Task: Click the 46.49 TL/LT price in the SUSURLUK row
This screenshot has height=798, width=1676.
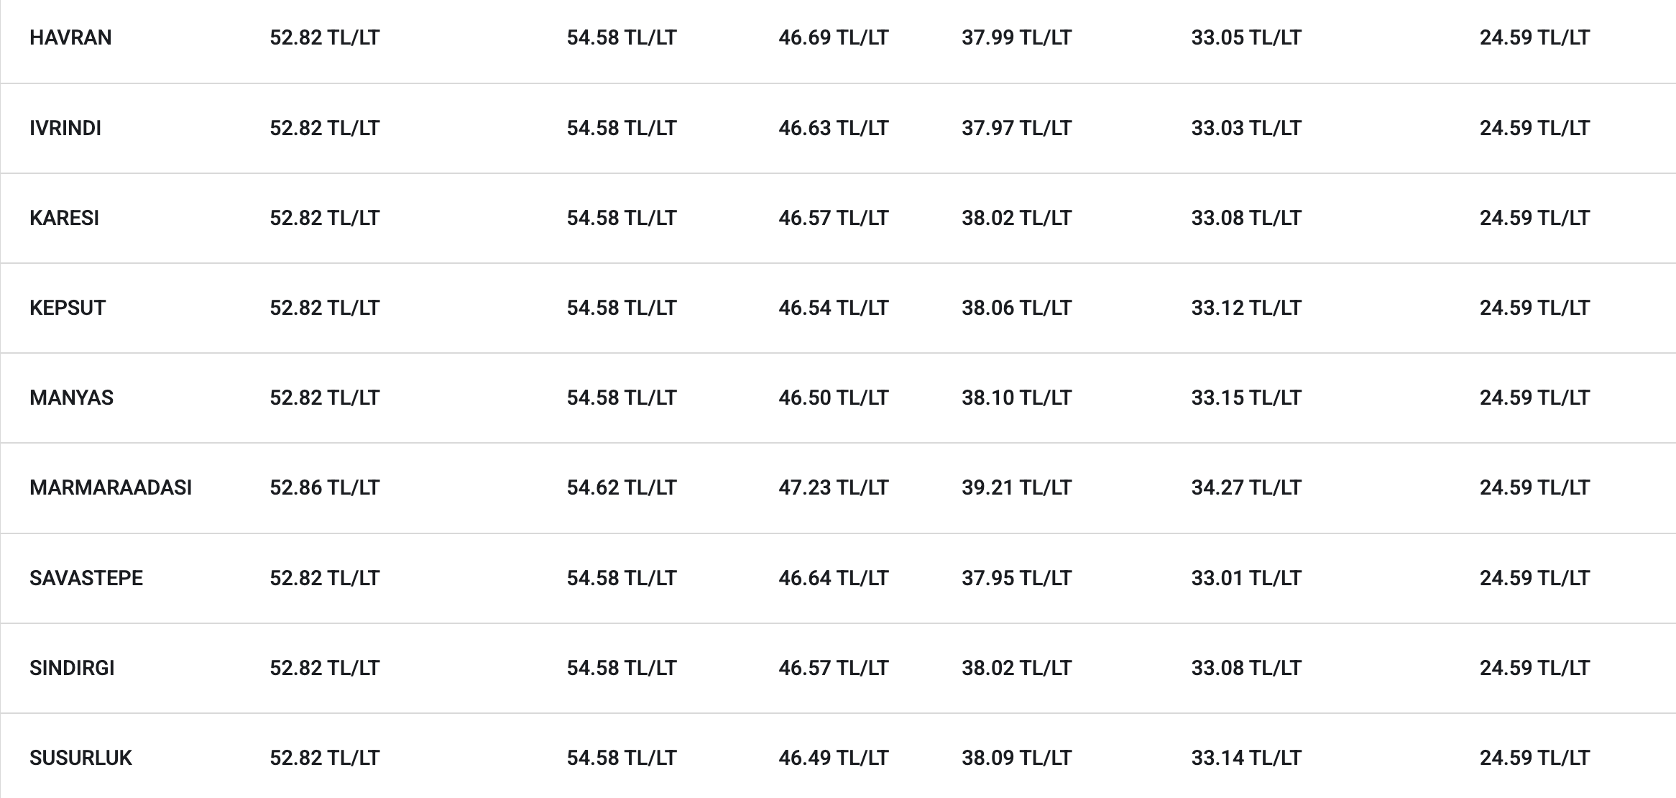Action: tap(834, 758)
